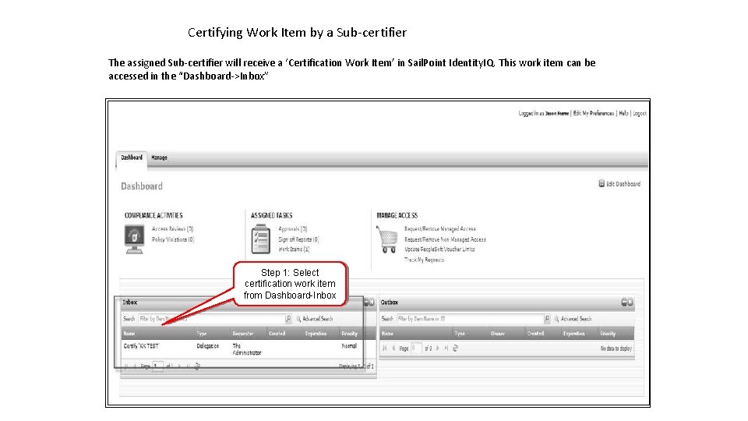The width and height of the screenshot is (748, 421).
Task: Click the Inbox page number field
Action: 158,366
